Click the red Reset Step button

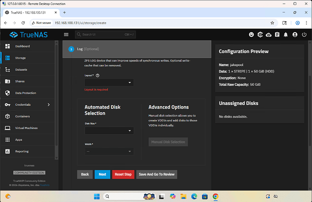click(123, 174)
